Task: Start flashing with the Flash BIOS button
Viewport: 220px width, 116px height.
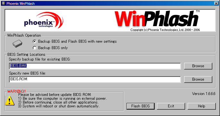Action: pyautogui.click(x=141, y=106)
